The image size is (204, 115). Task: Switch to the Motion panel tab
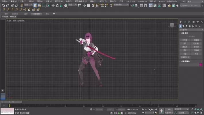point(193,22)
